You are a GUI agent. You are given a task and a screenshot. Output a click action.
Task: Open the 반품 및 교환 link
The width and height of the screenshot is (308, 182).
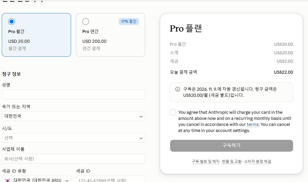pos(232,161)
